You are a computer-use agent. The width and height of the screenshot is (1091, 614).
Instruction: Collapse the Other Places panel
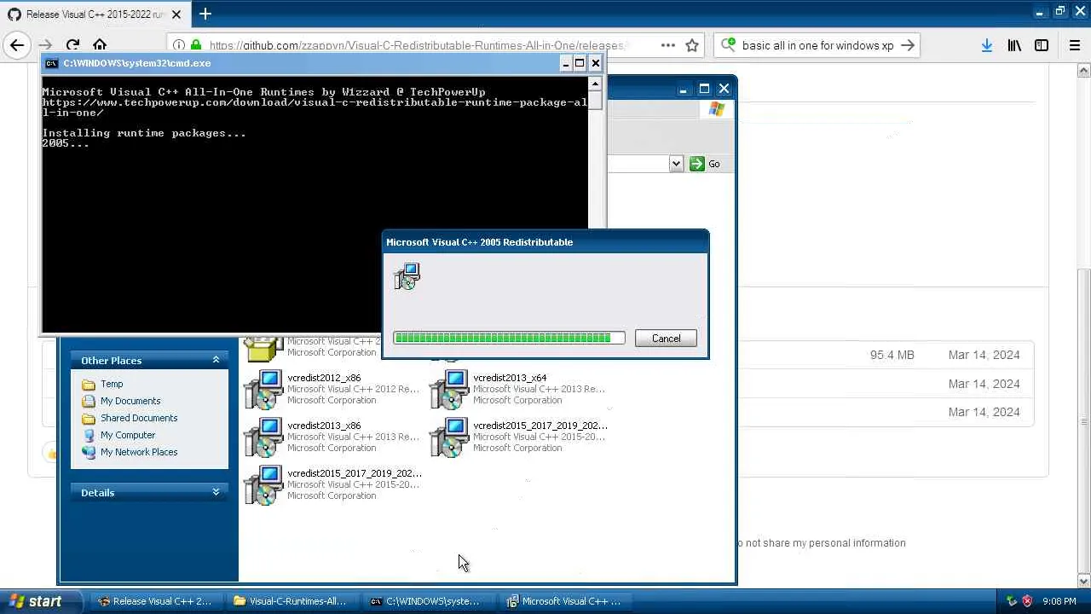tap(216, 360)
